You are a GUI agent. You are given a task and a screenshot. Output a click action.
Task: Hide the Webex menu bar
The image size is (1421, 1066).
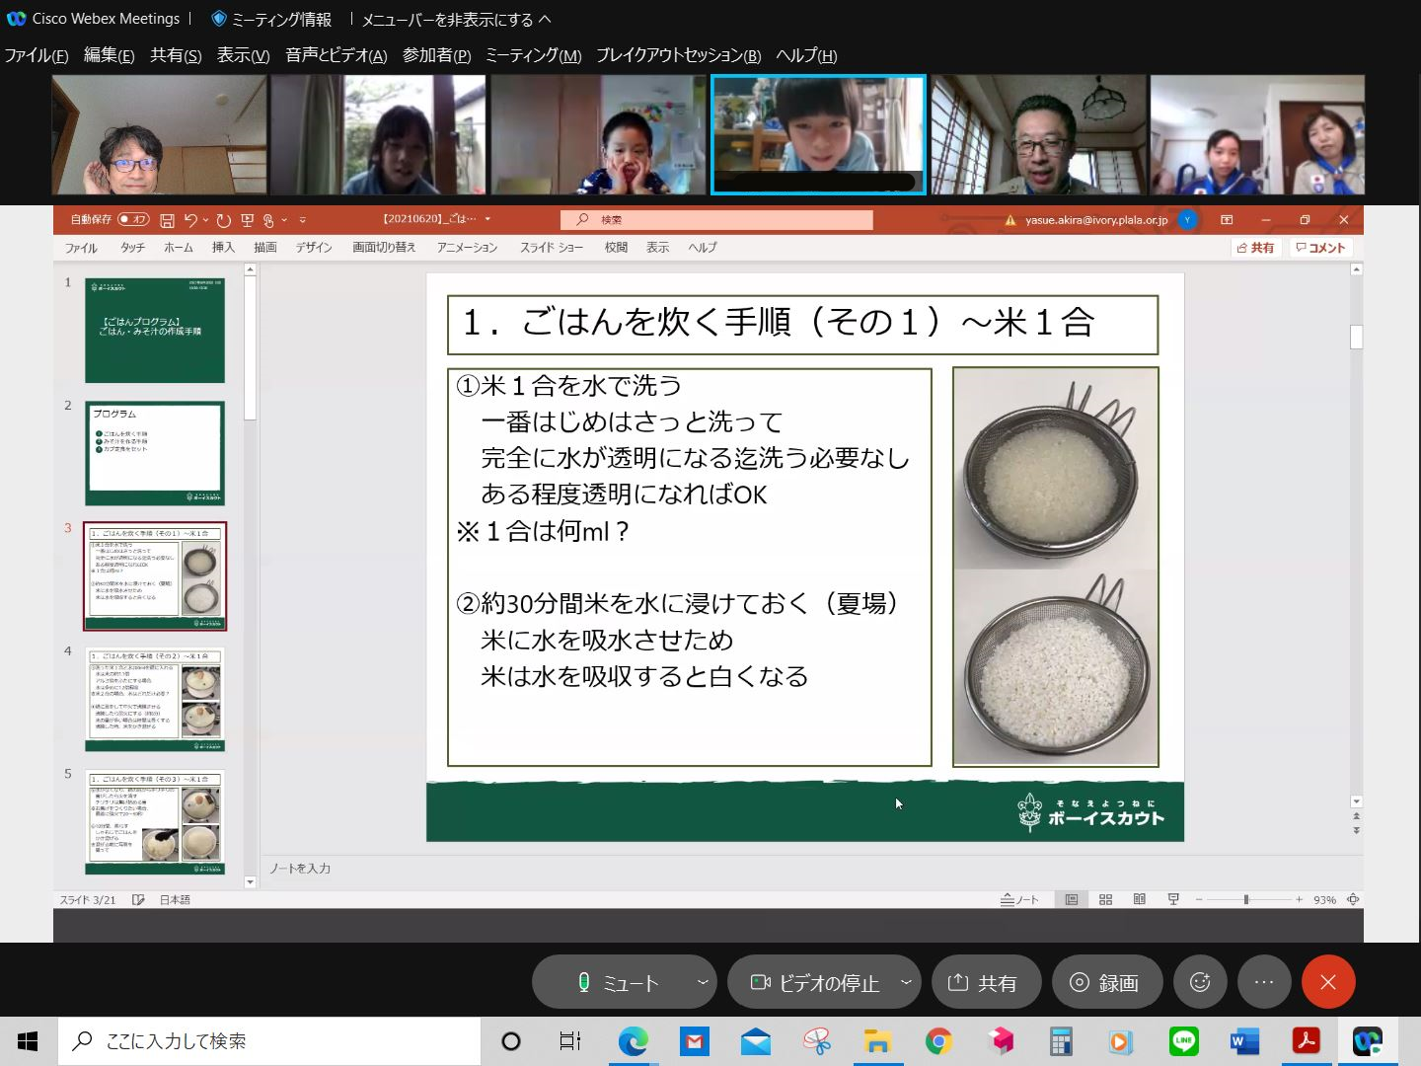[457, 19]
